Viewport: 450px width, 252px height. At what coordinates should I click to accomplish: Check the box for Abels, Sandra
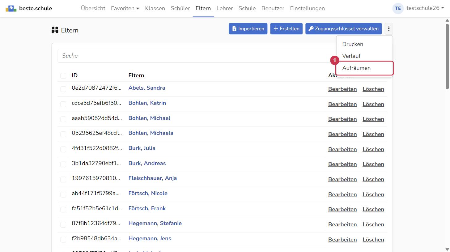coord(63,89)
